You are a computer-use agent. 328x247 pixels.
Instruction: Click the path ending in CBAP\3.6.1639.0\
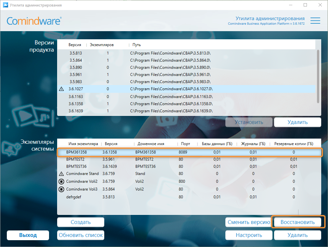pos(171,111)
